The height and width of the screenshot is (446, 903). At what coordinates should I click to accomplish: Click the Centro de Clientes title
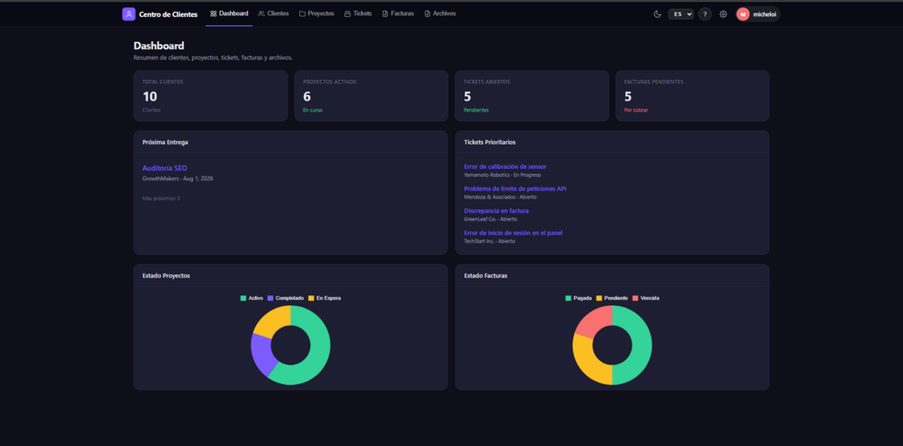point(168,14)
